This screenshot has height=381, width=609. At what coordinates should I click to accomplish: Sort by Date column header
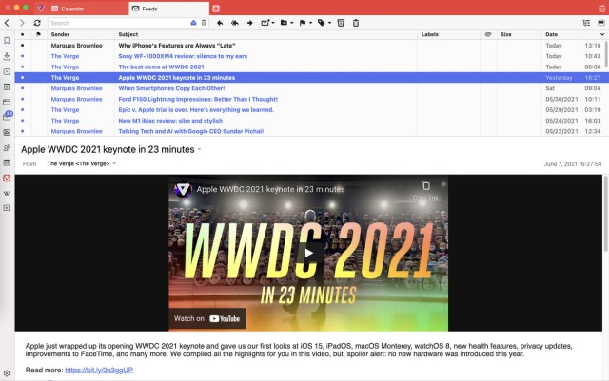(552, 34)
